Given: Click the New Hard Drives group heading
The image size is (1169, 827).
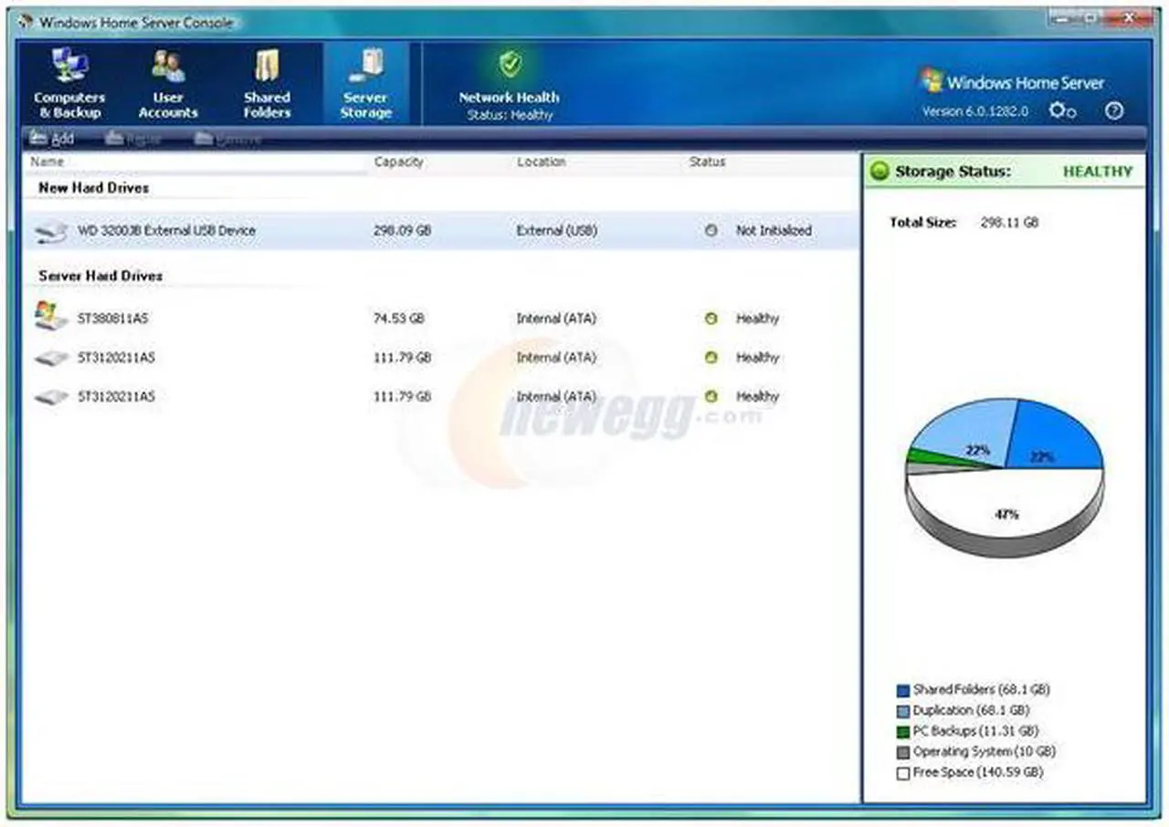Looking at the screenshot, I should [x=94, y=187].
